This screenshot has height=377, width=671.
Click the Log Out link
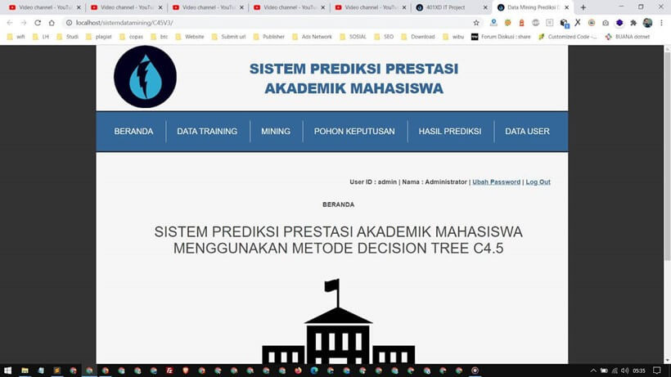pyautogui.click(x=538, y=182)
